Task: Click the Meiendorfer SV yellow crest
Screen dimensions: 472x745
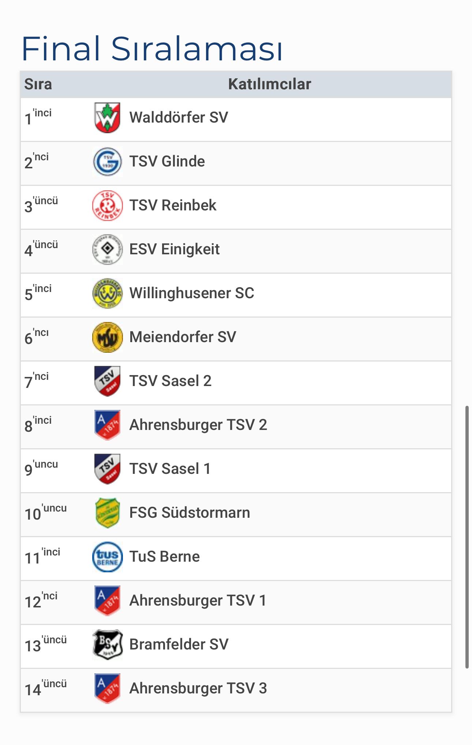Action: tap(107, 337)
